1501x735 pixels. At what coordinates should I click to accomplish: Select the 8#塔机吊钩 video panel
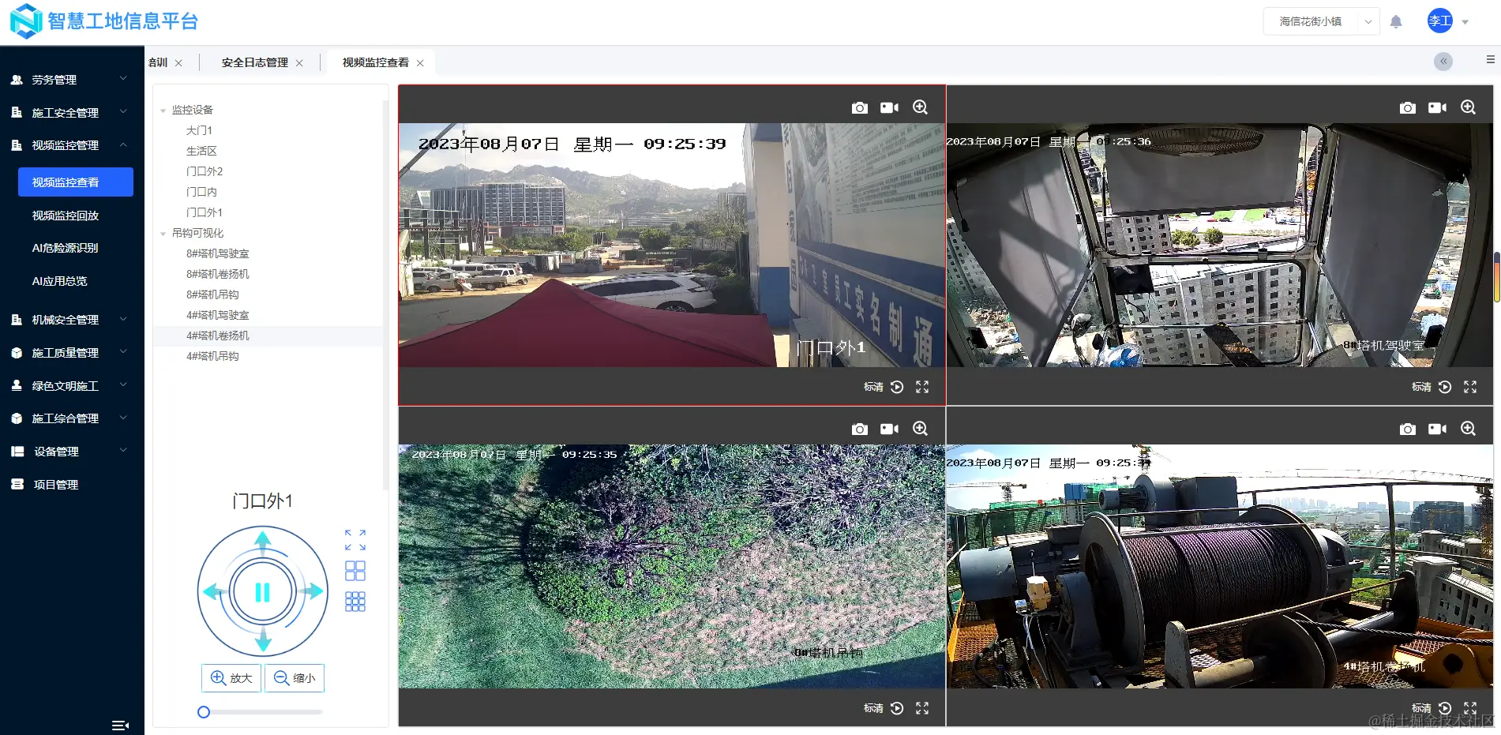[672, 566]
